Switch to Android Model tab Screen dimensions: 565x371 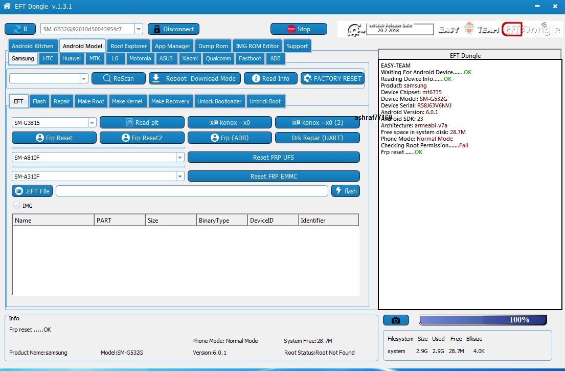coord(82,46)
